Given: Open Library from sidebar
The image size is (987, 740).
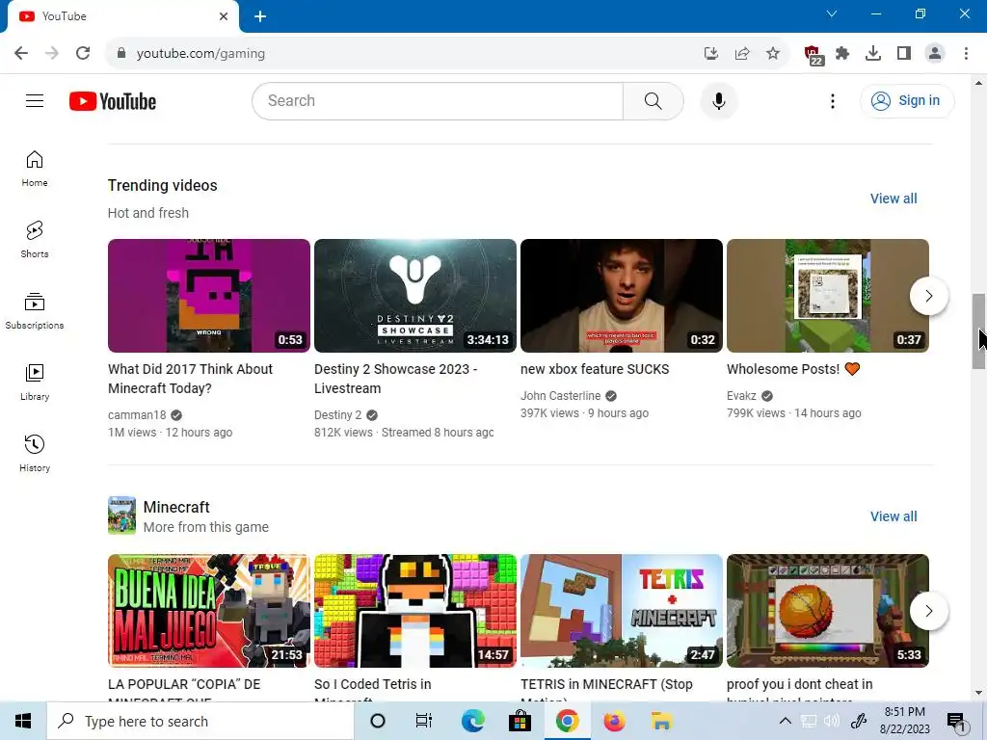Looking at the screenshot, I should [35, 382].
